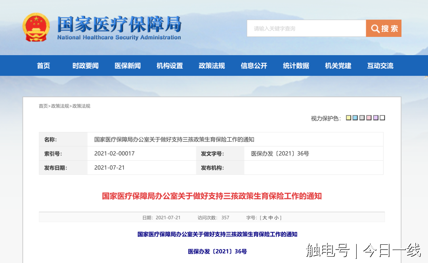This screenshot has width=428, height=263.
Task: Set font size to 中
Action: (x=271, y=218)
